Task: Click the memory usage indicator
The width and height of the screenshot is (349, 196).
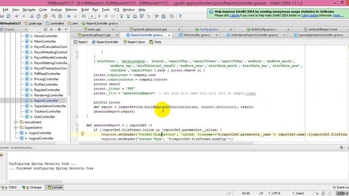Action: (342, 193)
